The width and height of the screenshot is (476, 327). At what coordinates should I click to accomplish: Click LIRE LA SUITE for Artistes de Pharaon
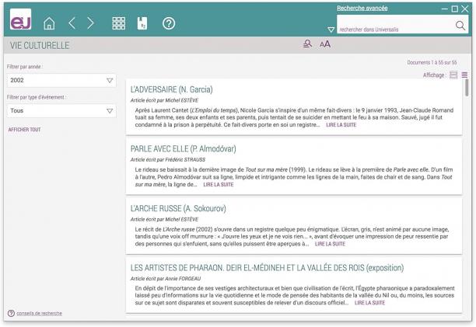369,303
